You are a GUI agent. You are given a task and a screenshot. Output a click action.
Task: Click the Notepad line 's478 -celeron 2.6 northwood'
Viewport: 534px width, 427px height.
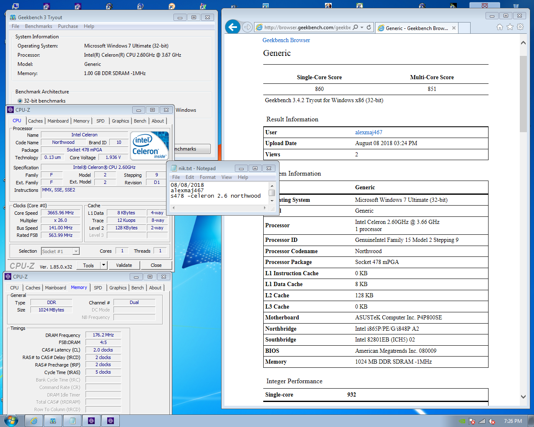tap(216, 196)
